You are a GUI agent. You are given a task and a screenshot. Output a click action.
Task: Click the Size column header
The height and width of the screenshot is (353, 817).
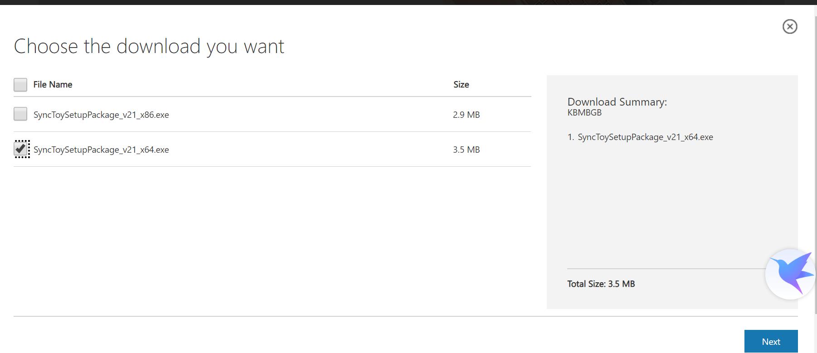pos(461,85)
